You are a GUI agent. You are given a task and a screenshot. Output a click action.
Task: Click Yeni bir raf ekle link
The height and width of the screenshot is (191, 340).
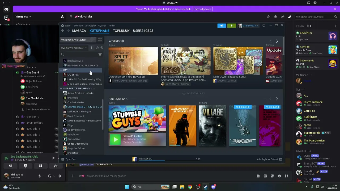tap(194, 93)
